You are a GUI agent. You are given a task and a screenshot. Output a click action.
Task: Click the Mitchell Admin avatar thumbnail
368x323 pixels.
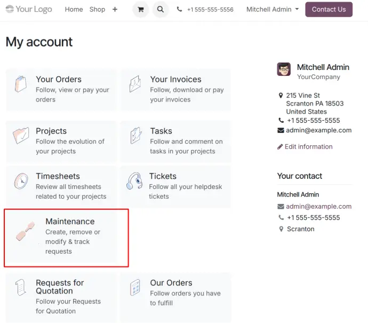284,69
